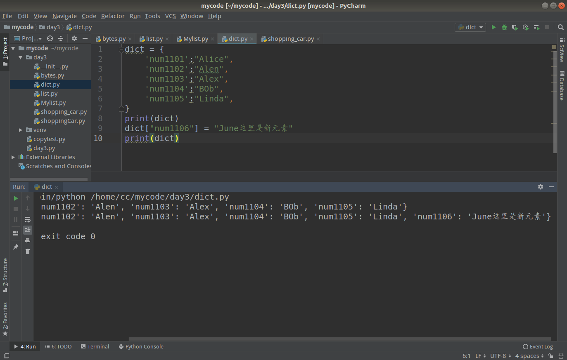
Task: Toggle the Favorites side tool window
Action: [5, 319]
